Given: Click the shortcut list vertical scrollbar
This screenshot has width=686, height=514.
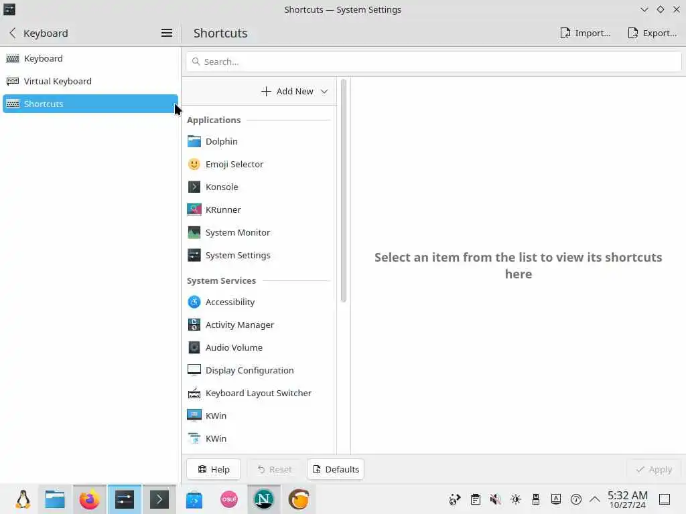Looking at the screenshot, I should 344,191.
